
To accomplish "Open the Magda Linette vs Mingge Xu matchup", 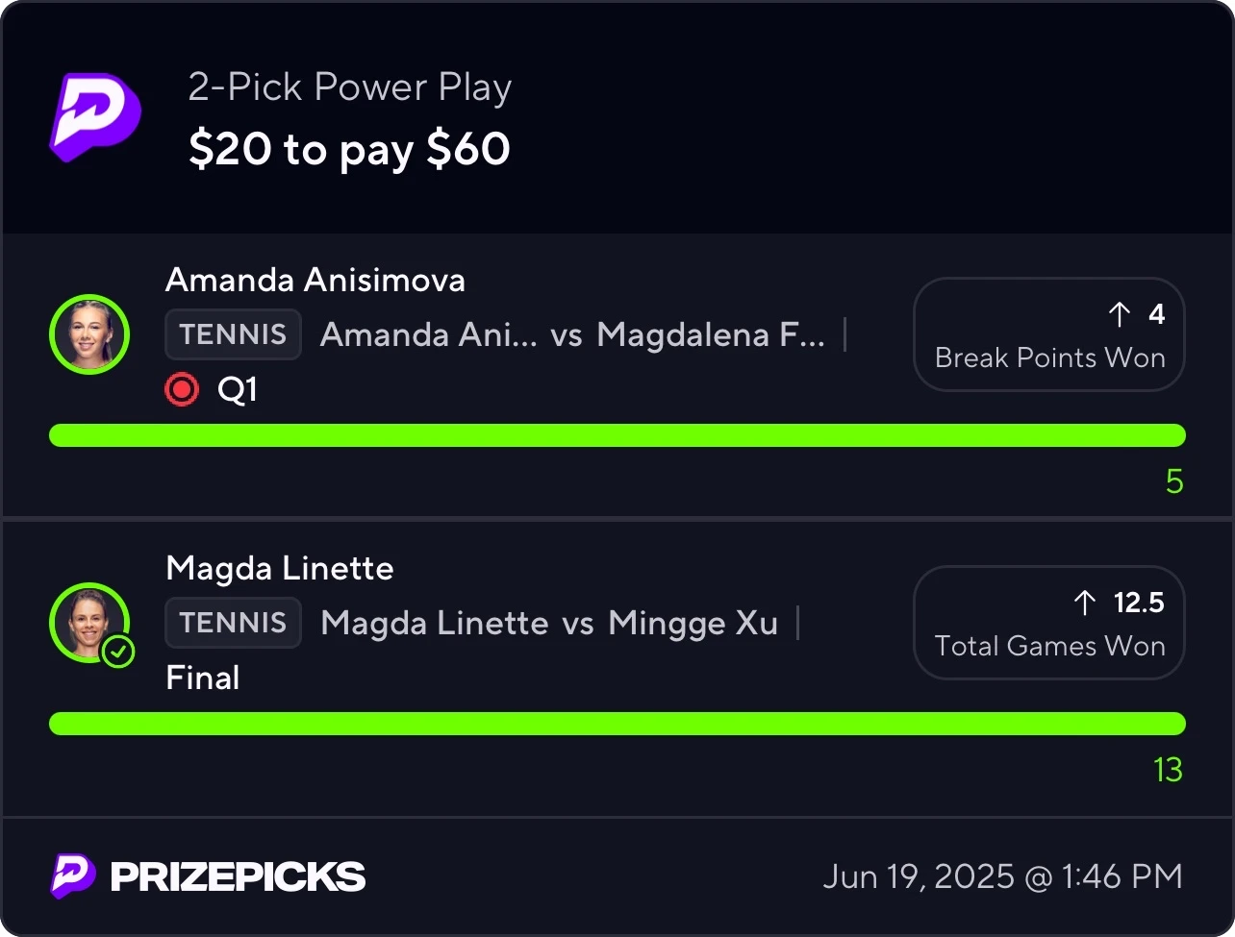I will [x=549, y=623].
